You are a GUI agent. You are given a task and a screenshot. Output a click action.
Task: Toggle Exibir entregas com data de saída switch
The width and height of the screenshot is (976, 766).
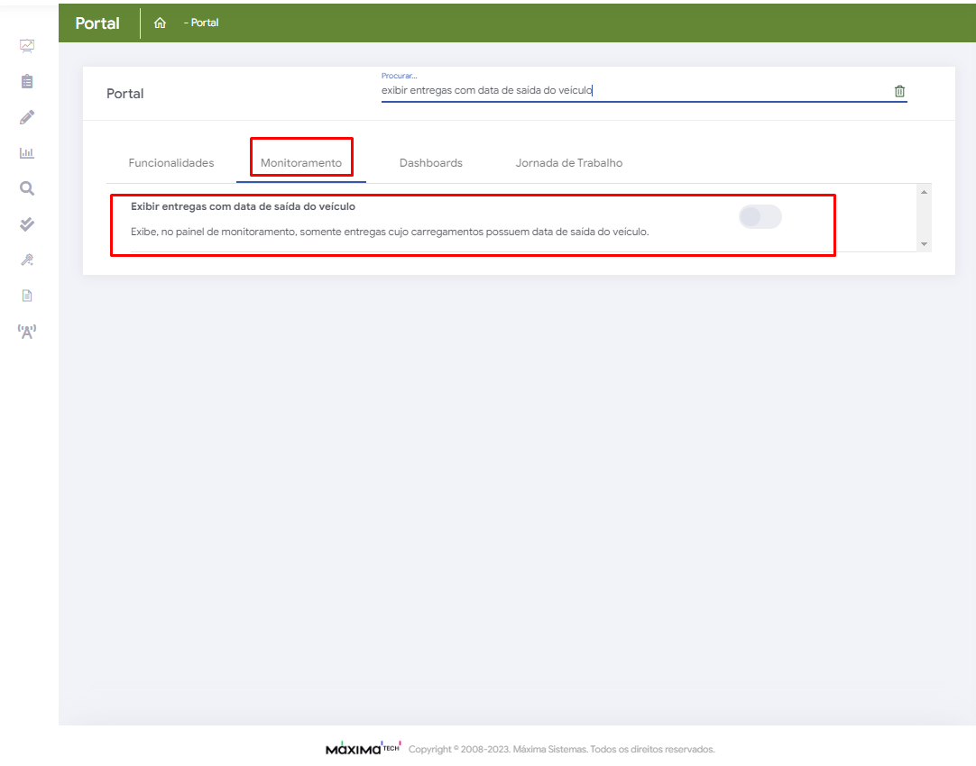pos(760,217)
